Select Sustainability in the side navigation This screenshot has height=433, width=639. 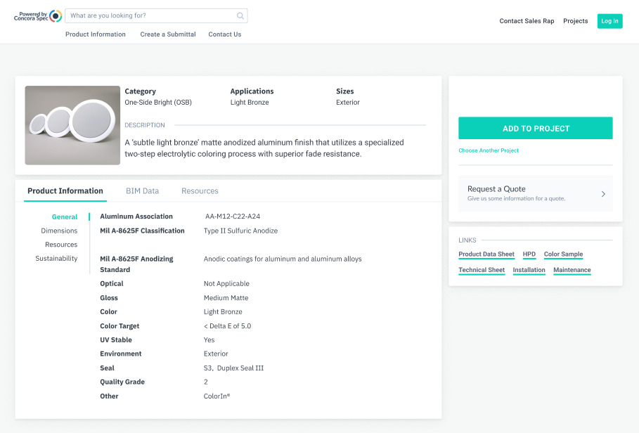pos(56,258)
